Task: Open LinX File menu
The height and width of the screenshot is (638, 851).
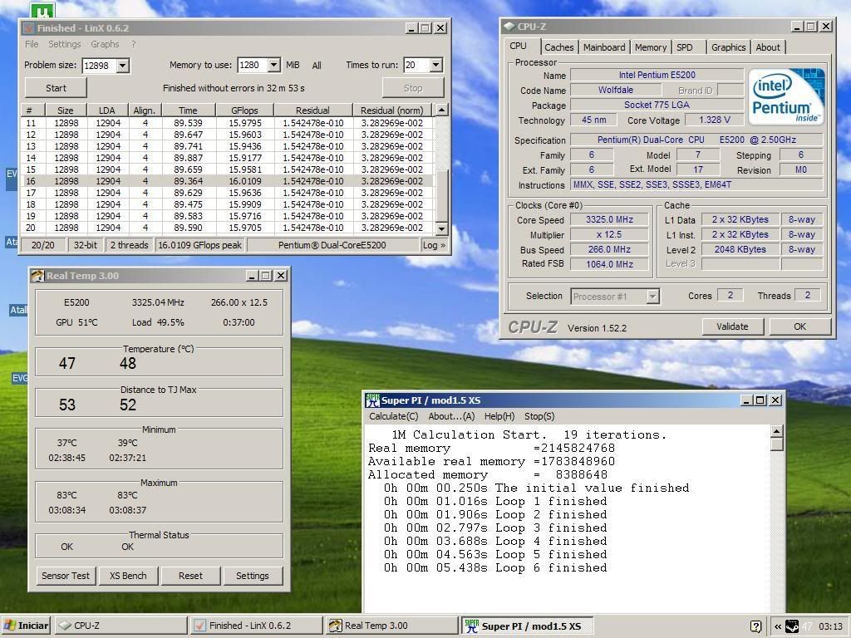Action: coord(32,44)
